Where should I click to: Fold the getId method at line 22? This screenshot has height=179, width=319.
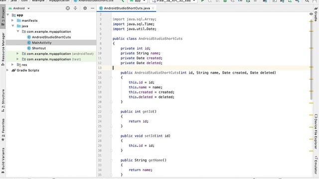click(x=112, y=111)
